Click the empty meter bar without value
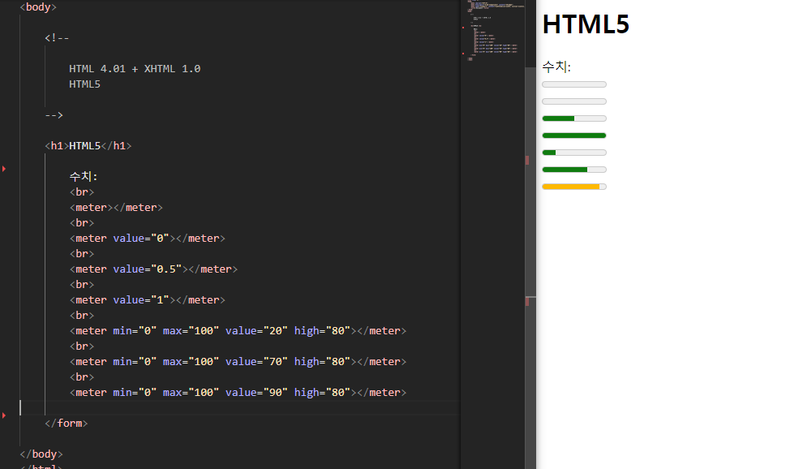 pyautogui.click(x=574, y=84)
